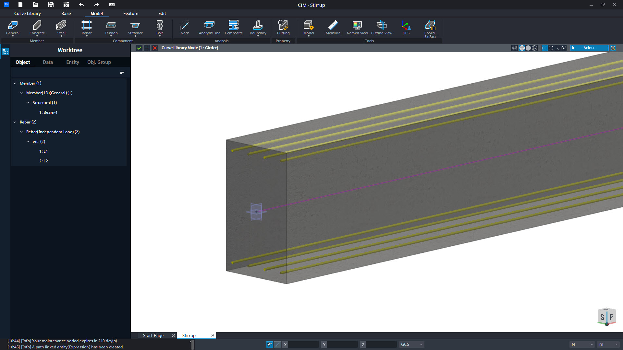Open the UCS tool

pyautogui.click(x=406, y=28)
